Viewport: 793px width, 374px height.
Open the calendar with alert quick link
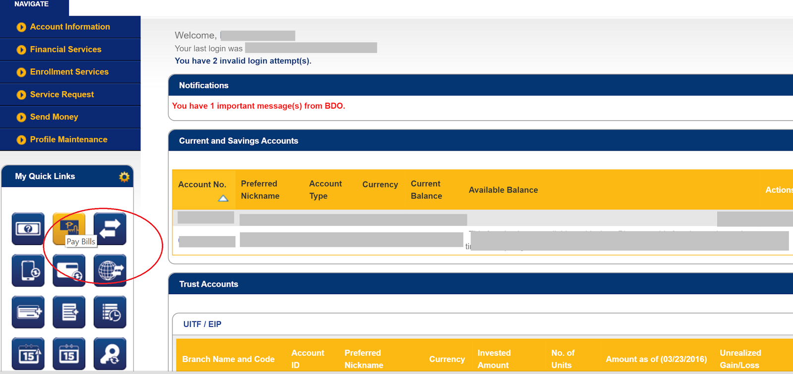click(x=28, y=354)
